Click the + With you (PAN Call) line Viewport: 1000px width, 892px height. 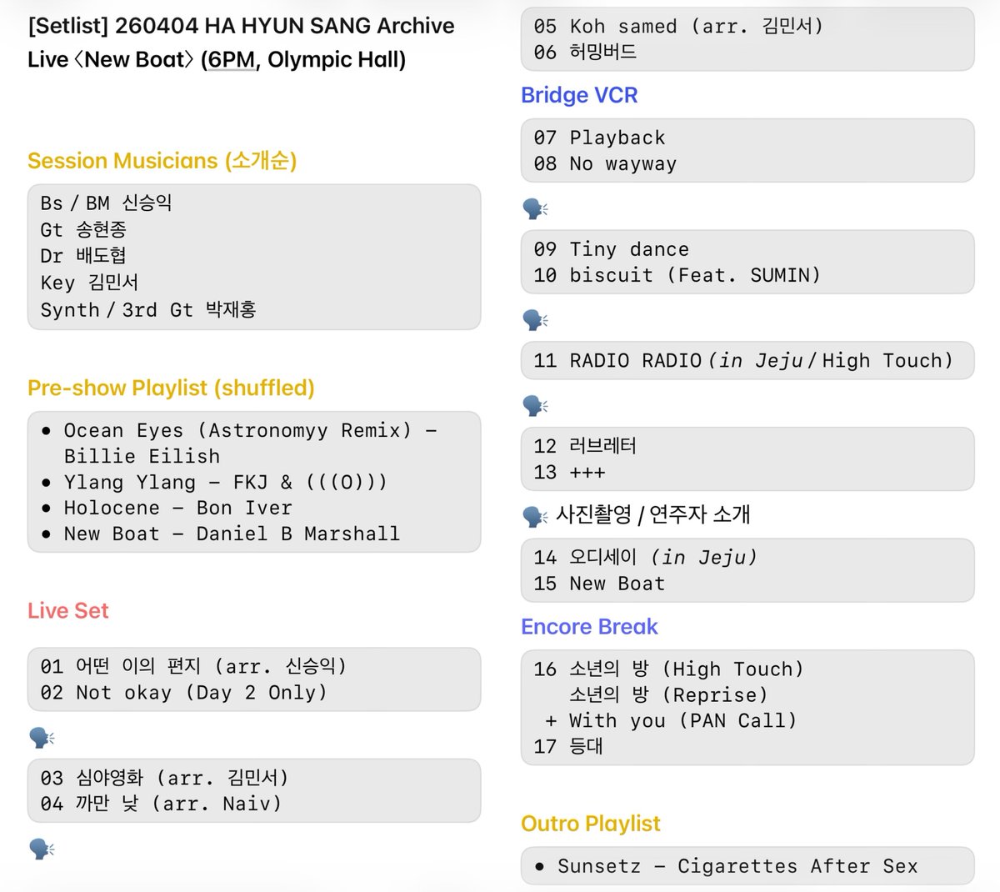[x=670, y=720]
